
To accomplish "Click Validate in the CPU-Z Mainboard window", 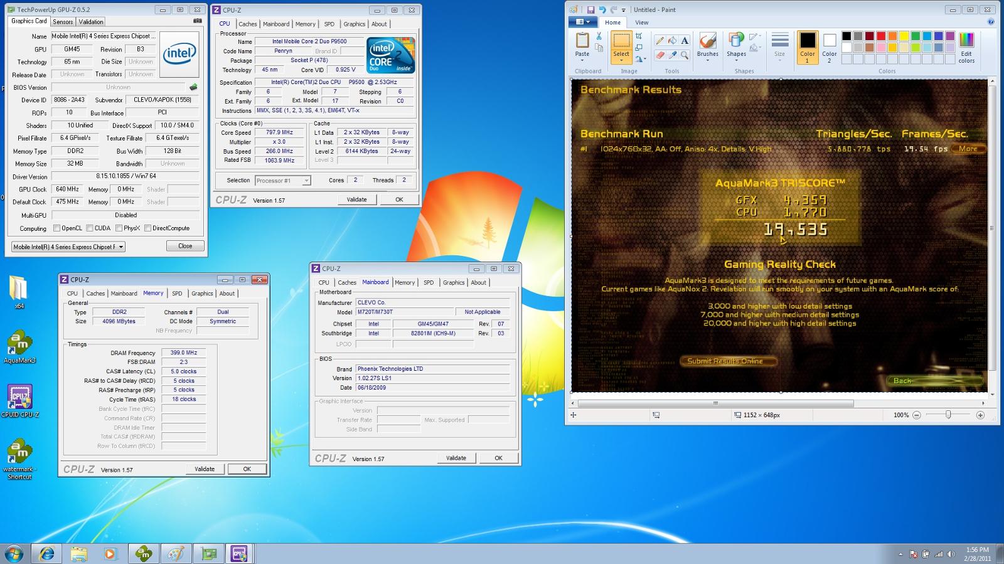I will (x=456, y=459).
